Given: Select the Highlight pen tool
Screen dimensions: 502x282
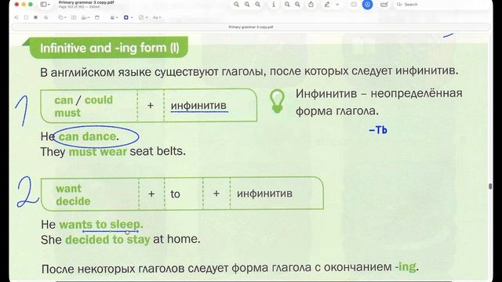Looking at the screenshot, I should [x=327, y=4].
